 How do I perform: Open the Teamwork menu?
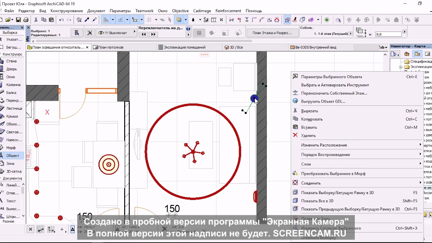[x=144, y=11]
